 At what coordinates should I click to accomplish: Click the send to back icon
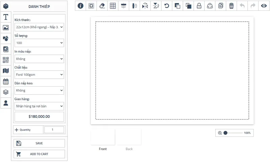[x=178, y=6]
